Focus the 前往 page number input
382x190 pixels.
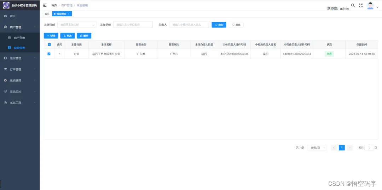pyautogui.click(x=369, y=148)
